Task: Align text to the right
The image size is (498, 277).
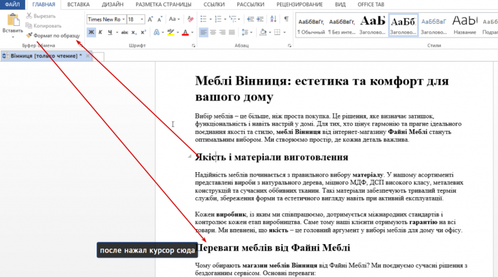Action: 222,32
